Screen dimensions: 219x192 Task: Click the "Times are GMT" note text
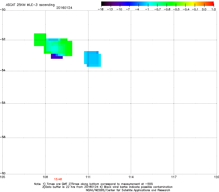point(57,184)
